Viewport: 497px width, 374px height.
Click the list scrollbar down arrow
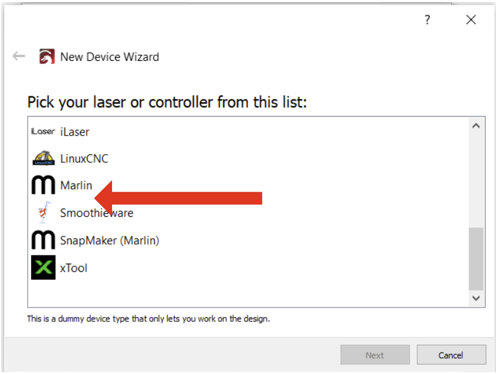pyautogui.click(x=475, y=298)
